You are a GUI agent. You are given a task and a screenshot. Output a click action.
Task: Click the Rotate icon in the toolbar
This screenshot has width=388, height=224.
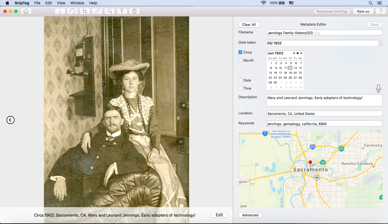72,11
